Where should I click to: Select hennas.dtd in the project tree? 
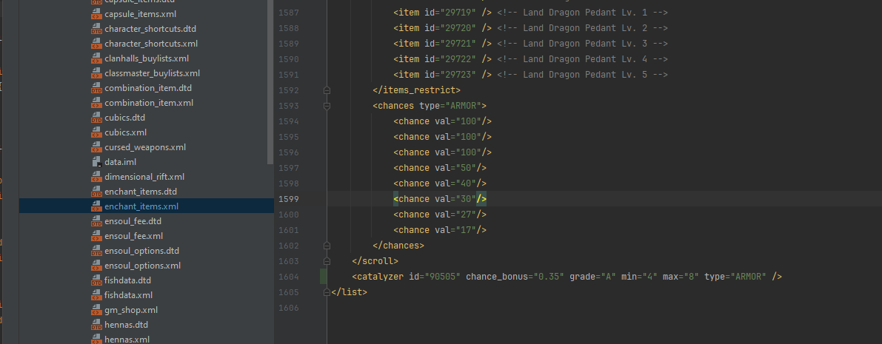126,324
